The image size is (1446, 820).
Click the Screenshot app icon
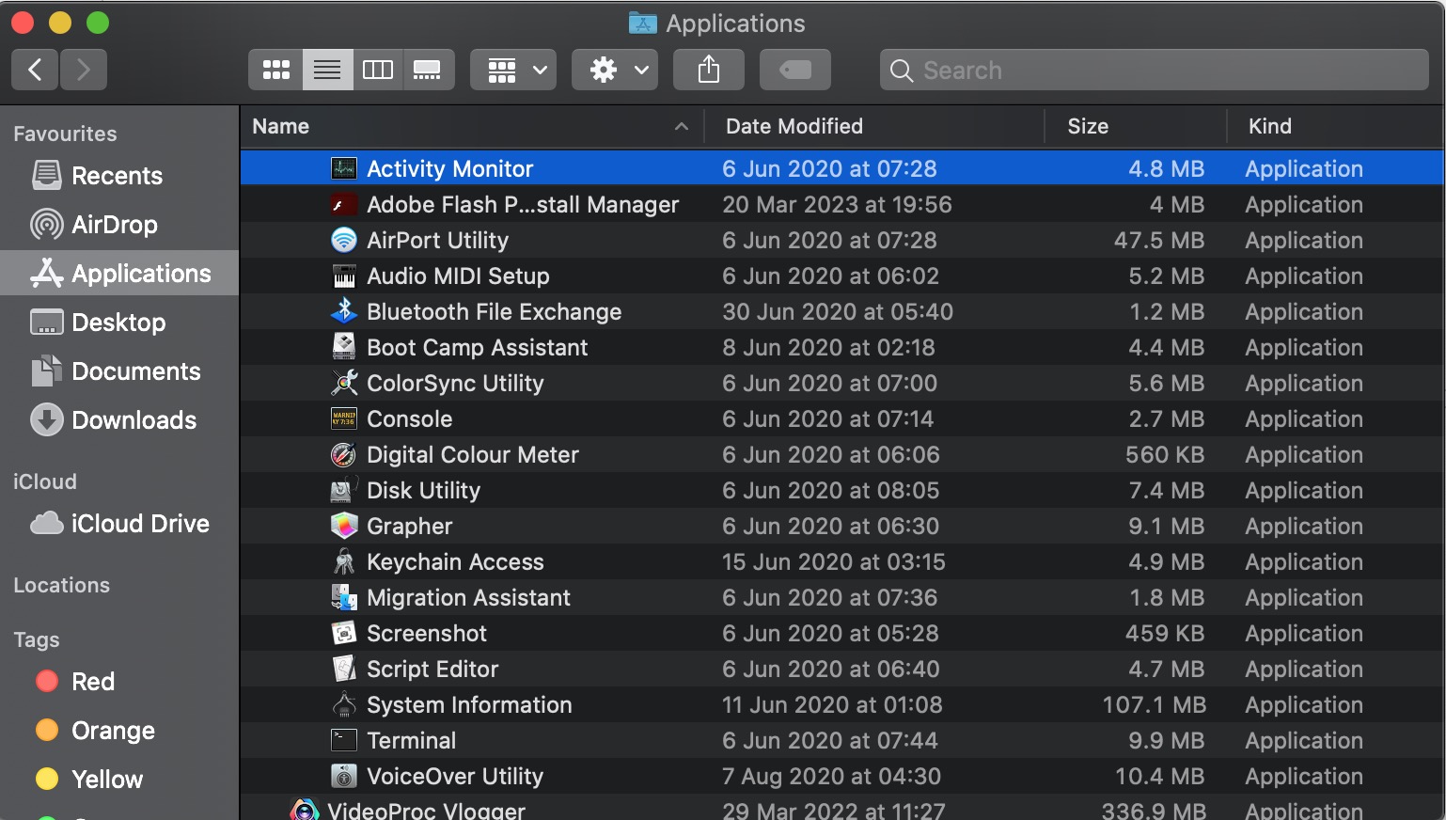click(x=344, y=633)
